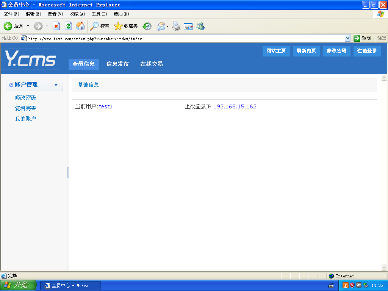The image size is (388, 291).
Task: Expand the address bar dropdown arrow
Action: click(347, 38)
